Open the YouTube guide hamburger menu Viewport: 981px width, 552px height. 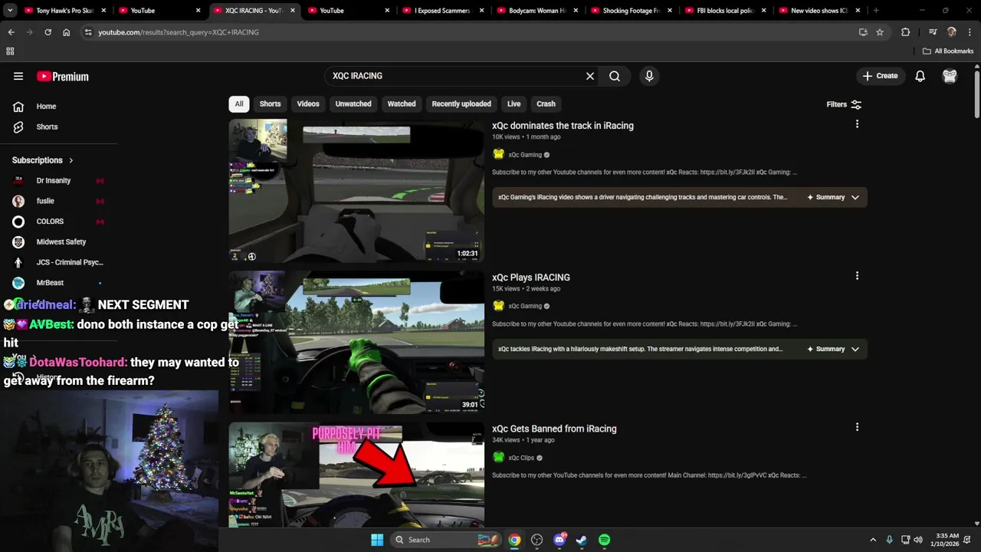click(18, 76)
